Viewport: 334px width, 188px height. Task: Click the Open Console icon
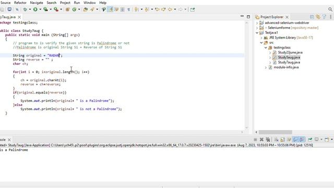click(327, 139)
